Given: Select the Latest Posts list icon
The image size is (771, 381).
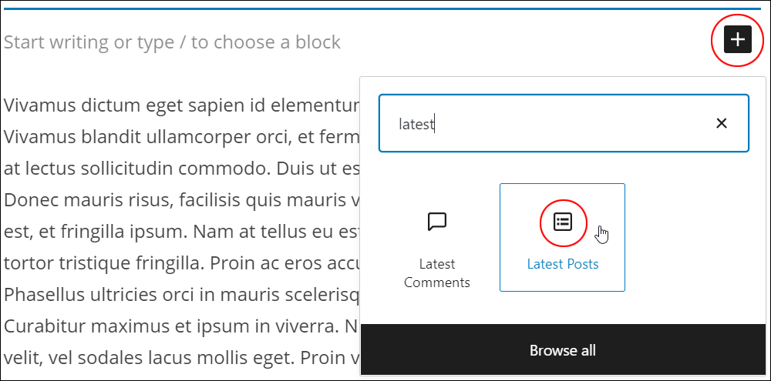Looking at the screenshot, I should 563,222.
